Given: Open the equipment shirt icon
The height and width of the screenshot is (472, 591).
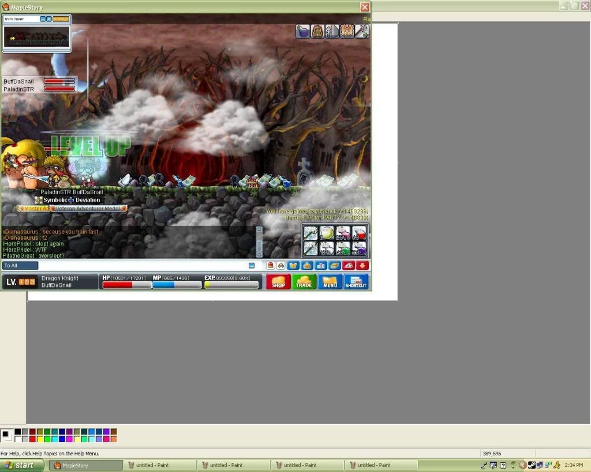Looking at the screenshot, I should coord(293,266).
